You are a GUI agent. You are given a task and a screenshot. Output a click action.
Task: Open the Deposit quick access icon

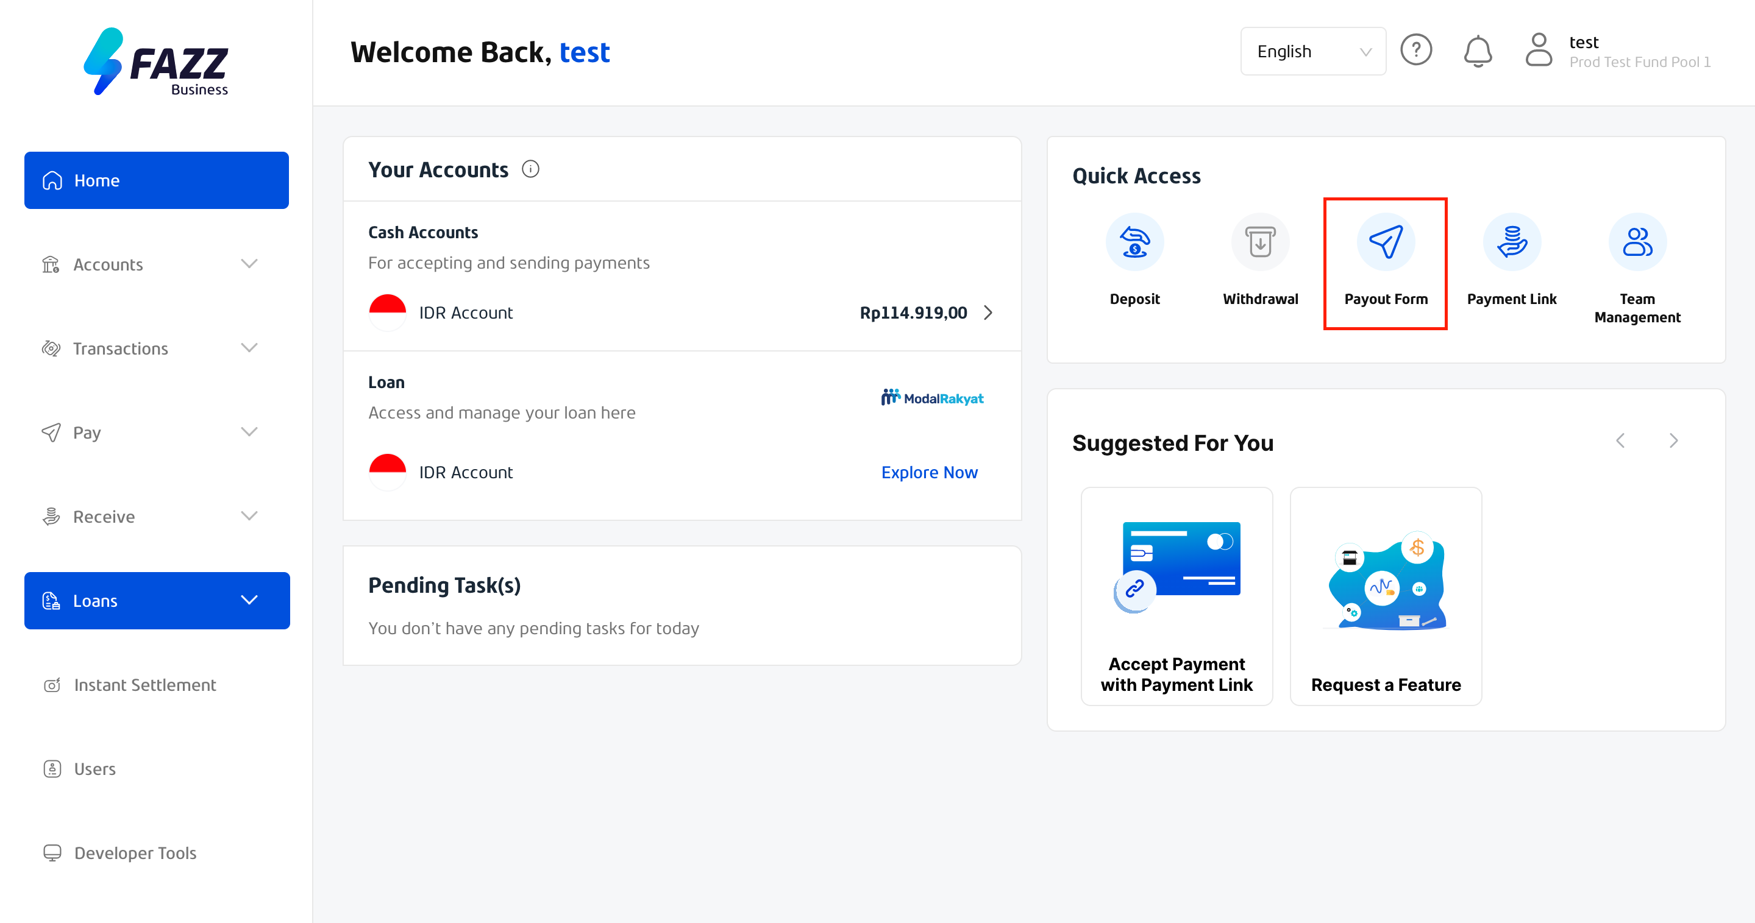1134,242
